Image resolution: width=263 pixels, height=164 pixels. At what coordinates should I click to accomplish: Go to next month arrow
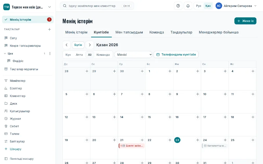[x=90, y=45]
